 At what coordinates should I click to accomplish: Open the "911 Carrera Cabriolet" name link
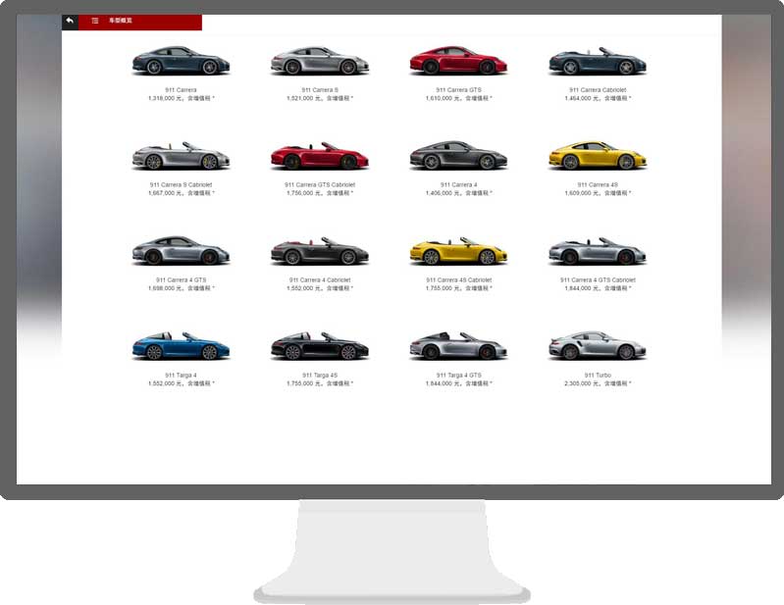point(598,90)
